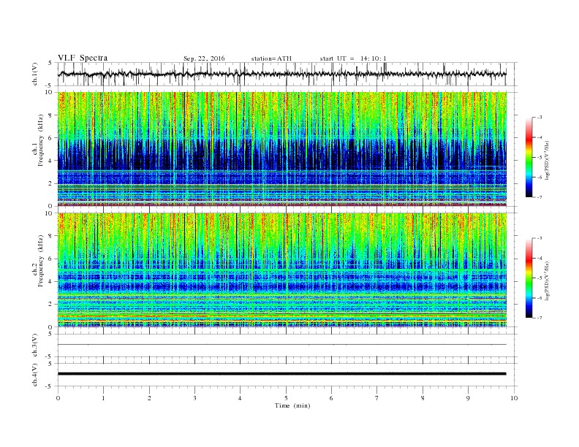Click the "6" tick on Time axis

click(x=331, y=398)
